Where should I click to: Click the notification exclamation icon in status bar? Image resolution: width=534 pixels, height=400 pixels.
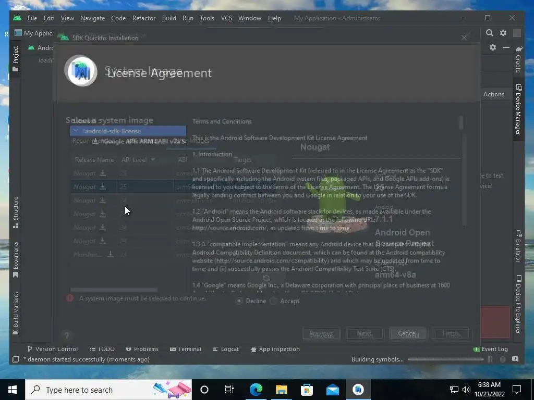coord(515,359)
